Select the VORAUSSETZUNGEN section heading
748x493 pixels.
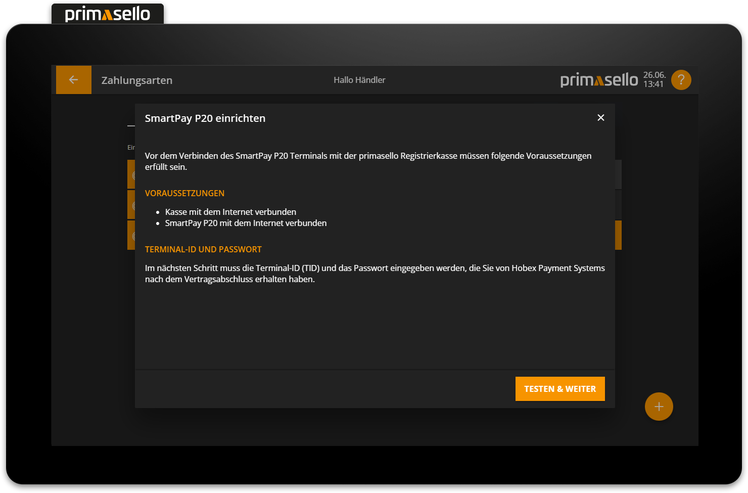tap(184, 193)
